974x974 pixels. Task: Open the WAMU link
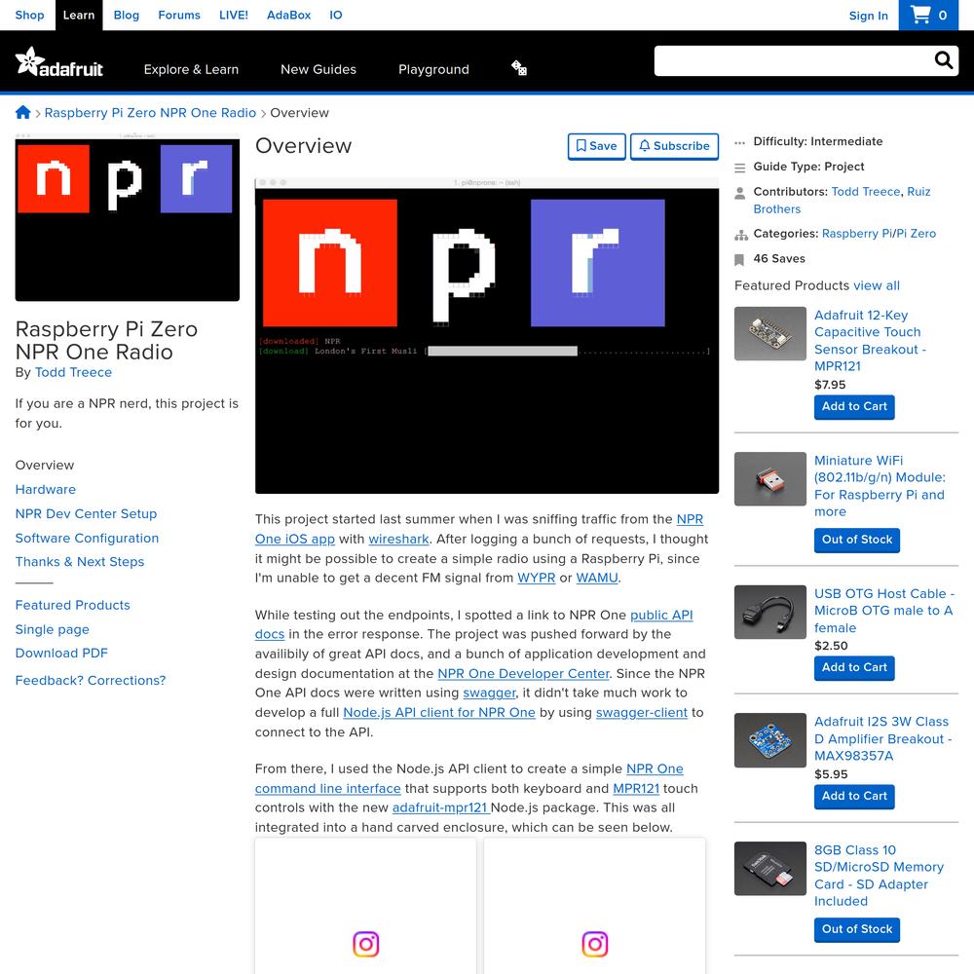[597, 578]
